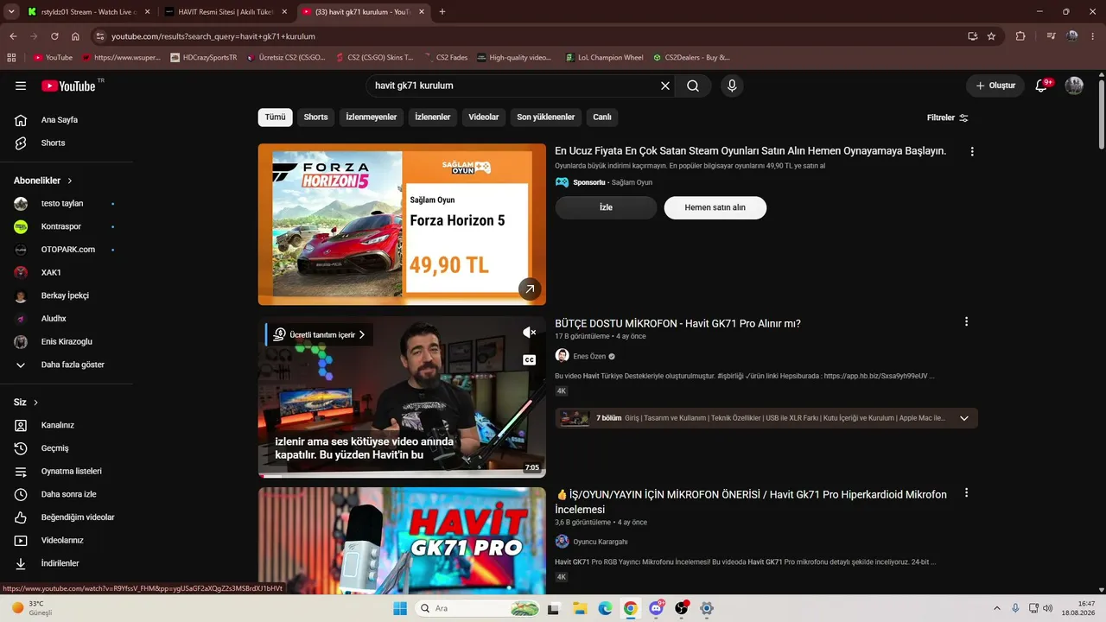The image size is (1106, 622).
Task: Select the Canlı filter chip
Action: [x=602, y=117]
